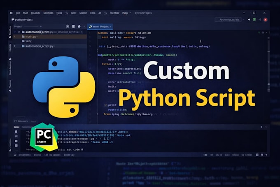
Task: Click the folder icon beside pythonProject
Action: (13, 19)
